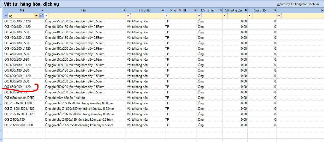324x142 pixels.
Task: Pin the Tên column
Action: click(124, 10)
